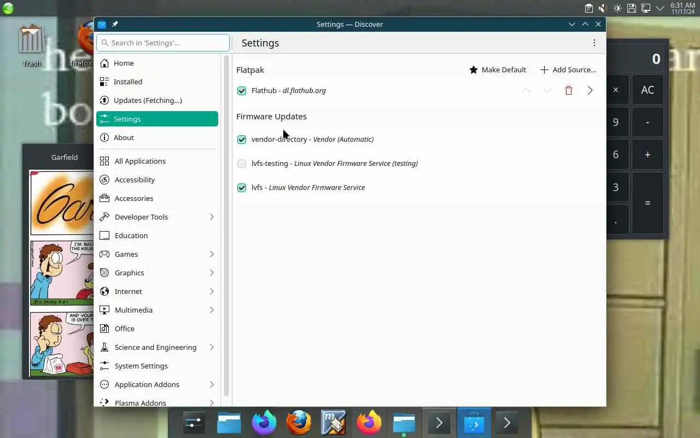Launch Firefox Nightly from the dock
700x438 pixels.
[264, 423]
